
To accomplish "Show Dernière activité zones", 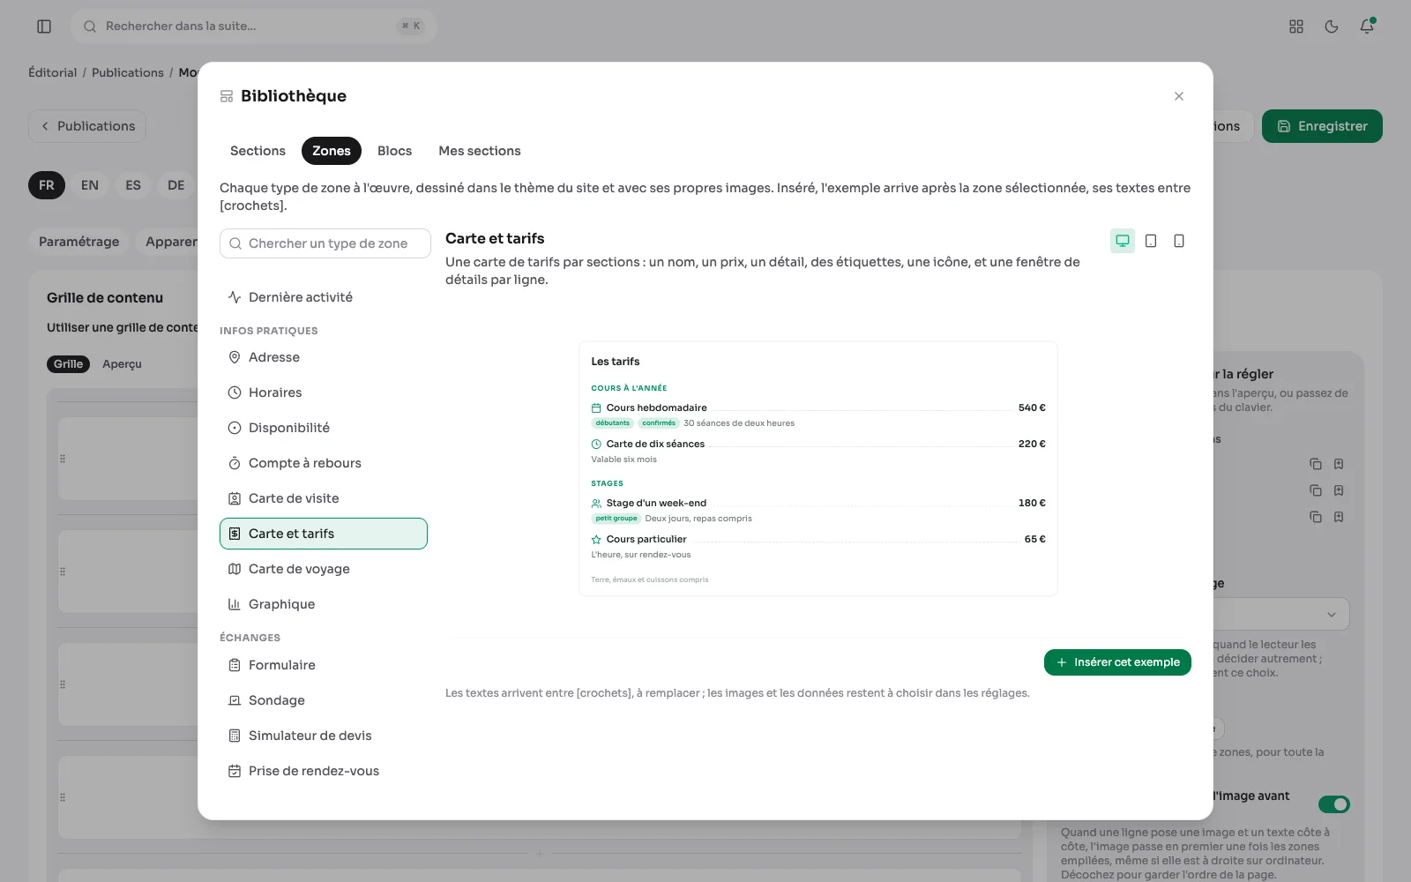I will 324,297.
